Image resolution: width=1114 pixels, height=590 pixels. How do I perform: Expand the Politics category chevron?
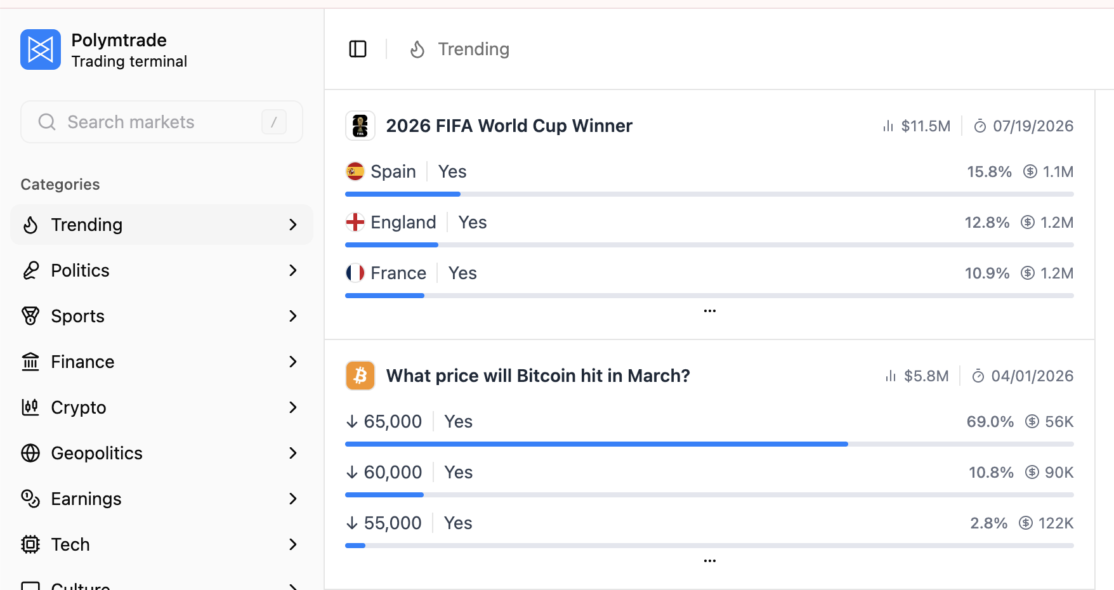(293, 270)
